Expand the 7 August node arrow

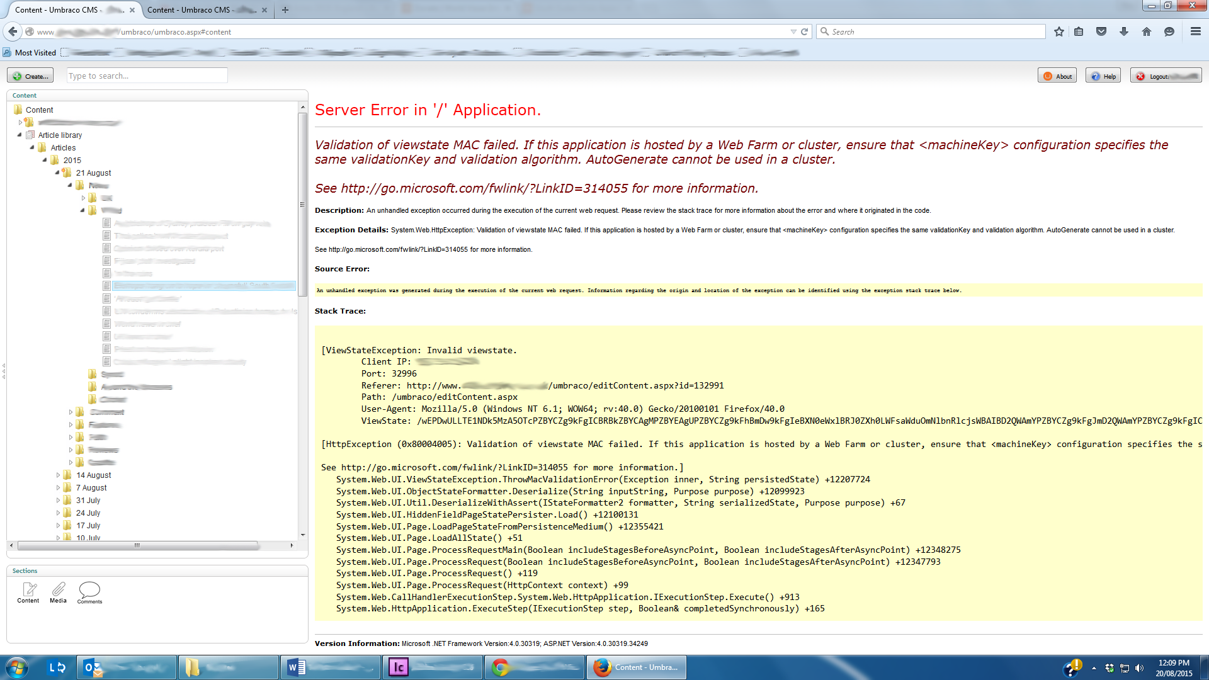click(x=58, y=488)
